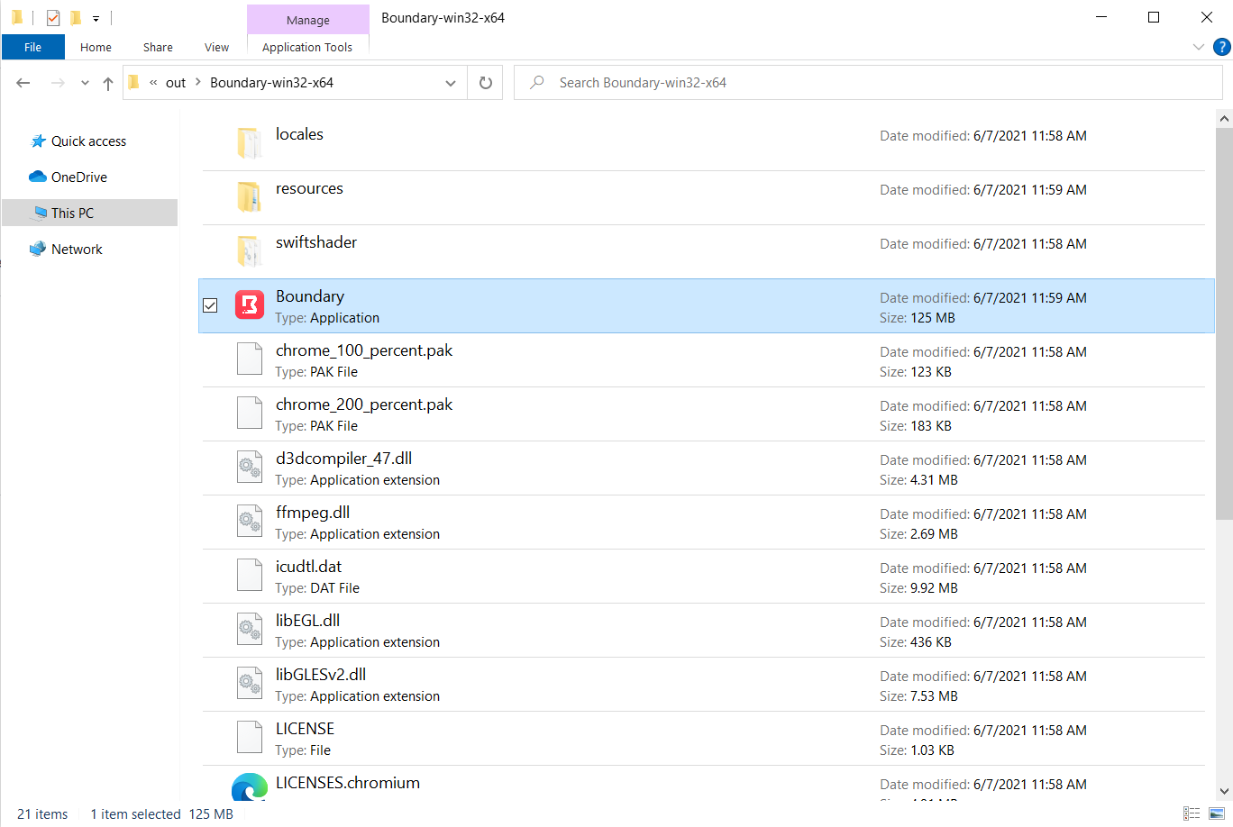This screenshot has width=1233, height=827.
Task: Expand the ribbon chevron
Action: click(1198, 47)
